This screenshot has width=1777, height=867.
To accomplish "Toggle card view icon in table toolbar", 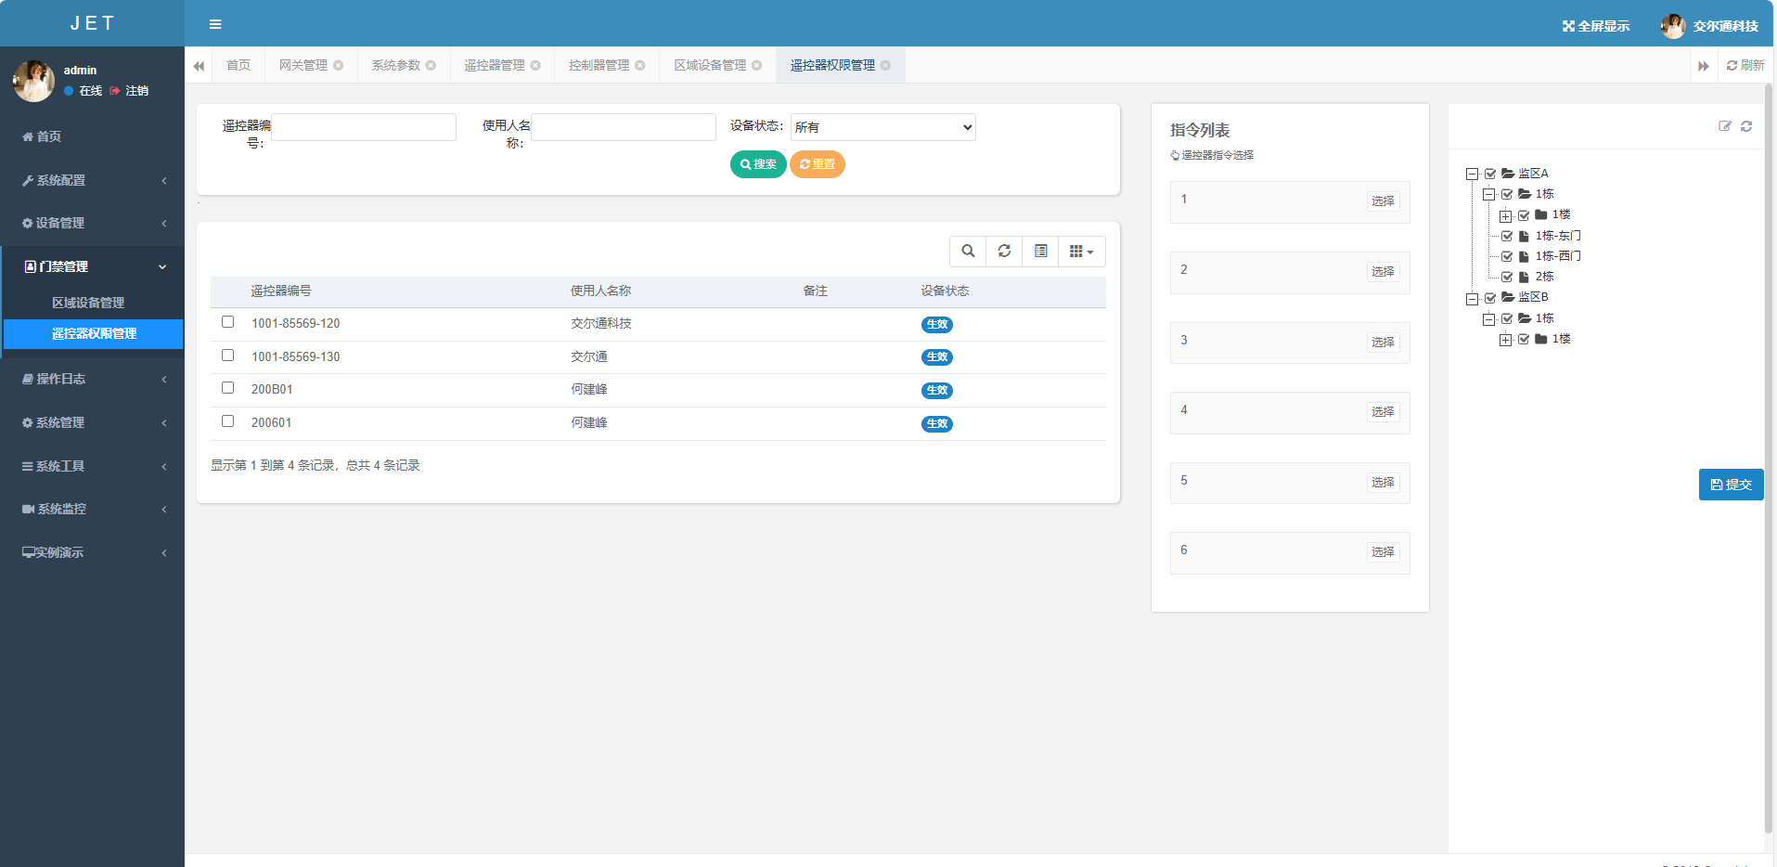I will pos(1040,251).
